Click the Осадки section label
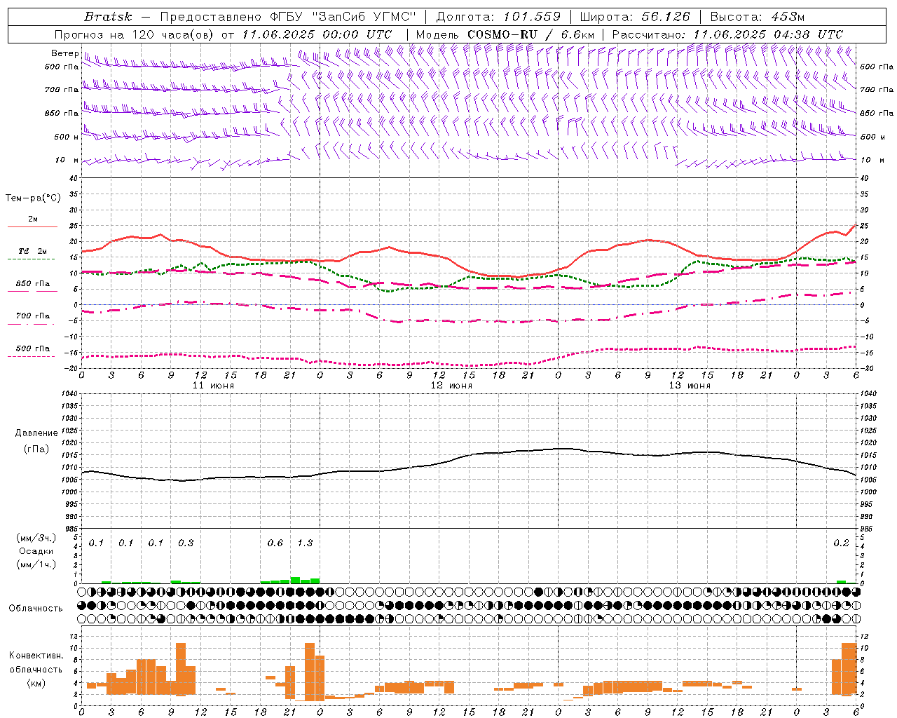 36,551
